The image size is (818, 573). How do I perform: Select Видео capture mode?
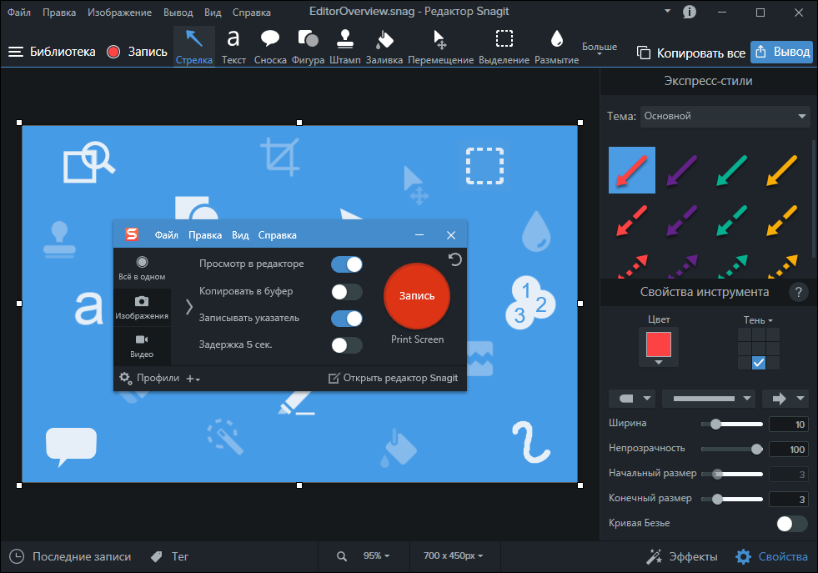point(142,346)
